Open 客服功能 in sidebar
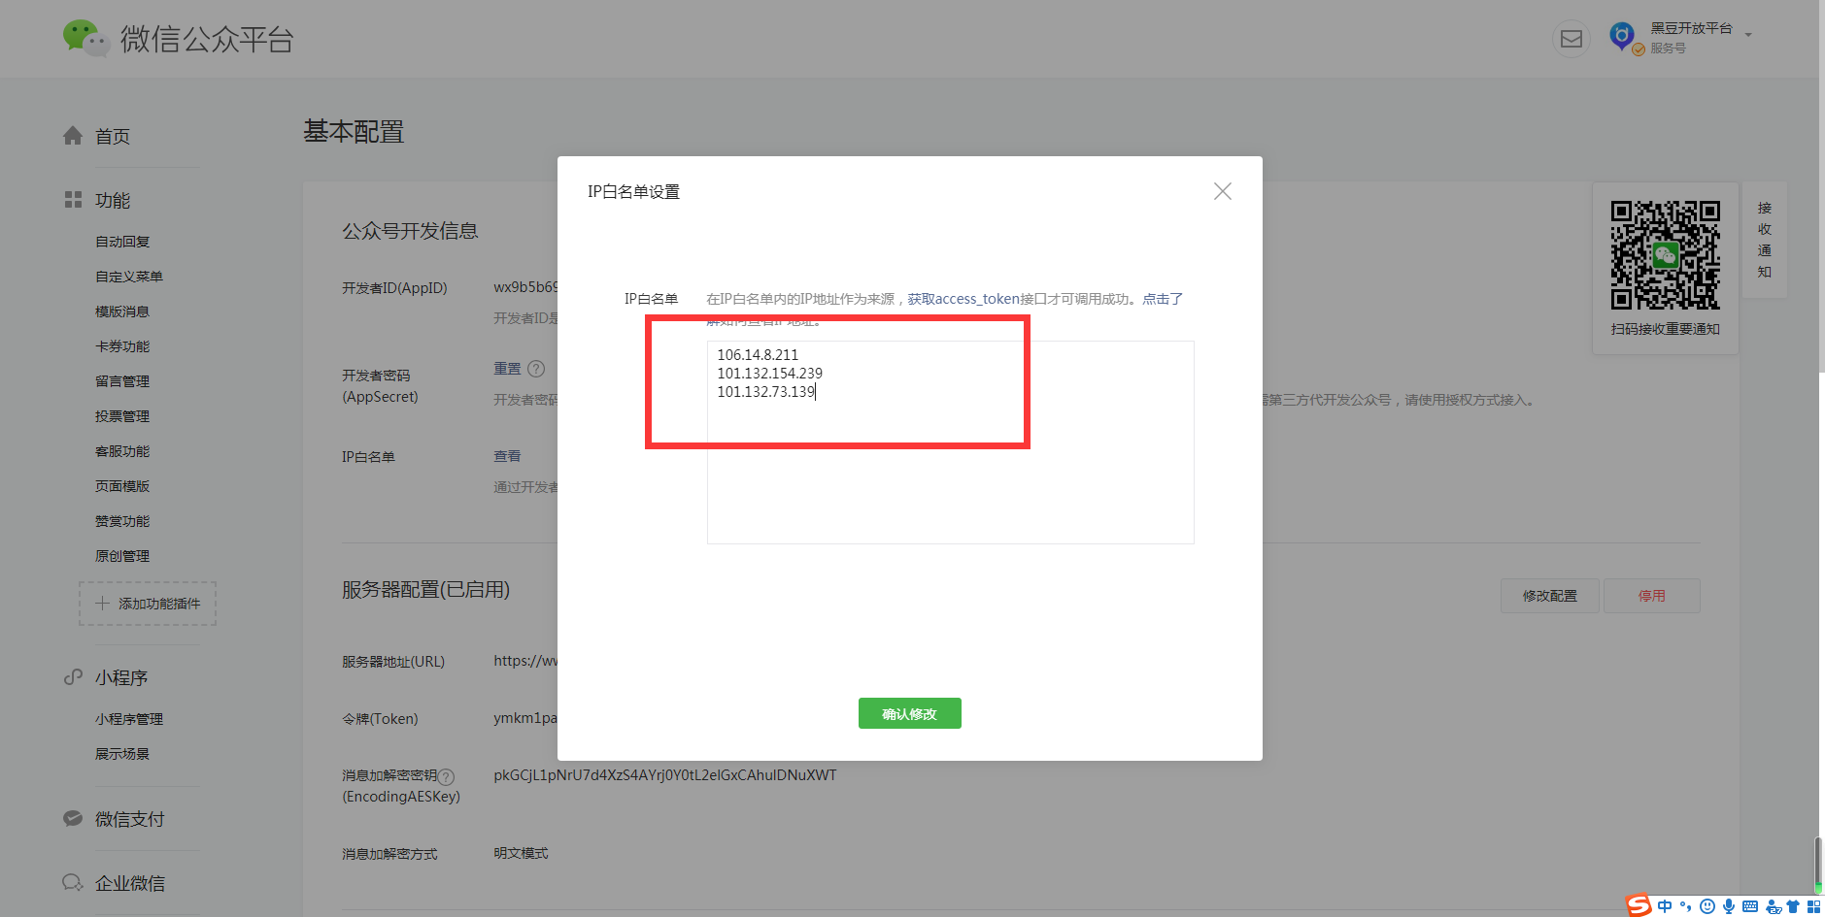The height and width of the screenshot is (917, 1825). click(122, 451)
